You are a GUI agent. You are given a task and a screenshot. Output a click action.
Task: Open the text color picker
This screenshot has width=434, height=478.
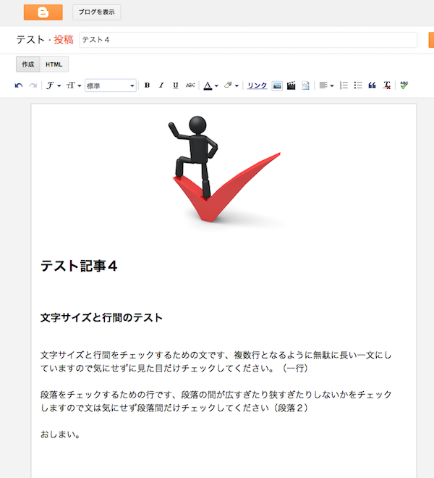pyautogui.click(x=210, y=85)
